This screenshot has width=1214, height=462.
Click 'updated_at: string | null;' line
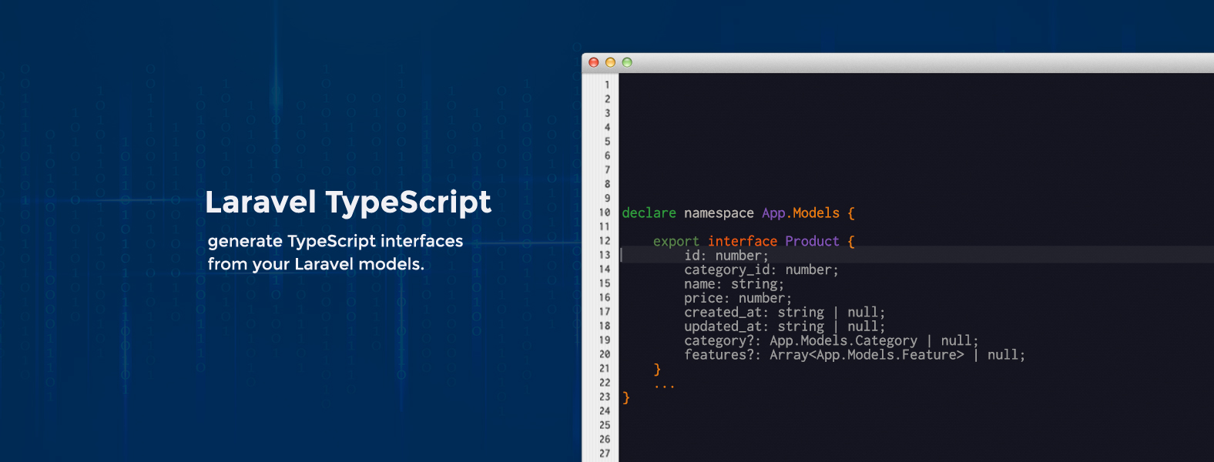click(785, 326)
